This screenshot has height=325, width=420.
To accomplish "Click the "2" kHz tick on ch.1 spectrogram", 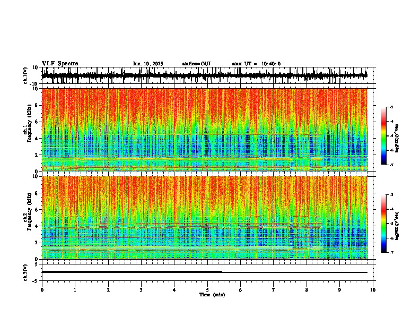I will [x=37, y=155].
